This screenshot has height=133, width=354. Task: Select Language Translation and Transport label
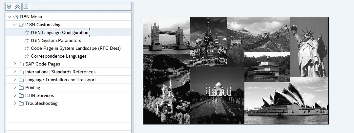(x=60, y=80)
